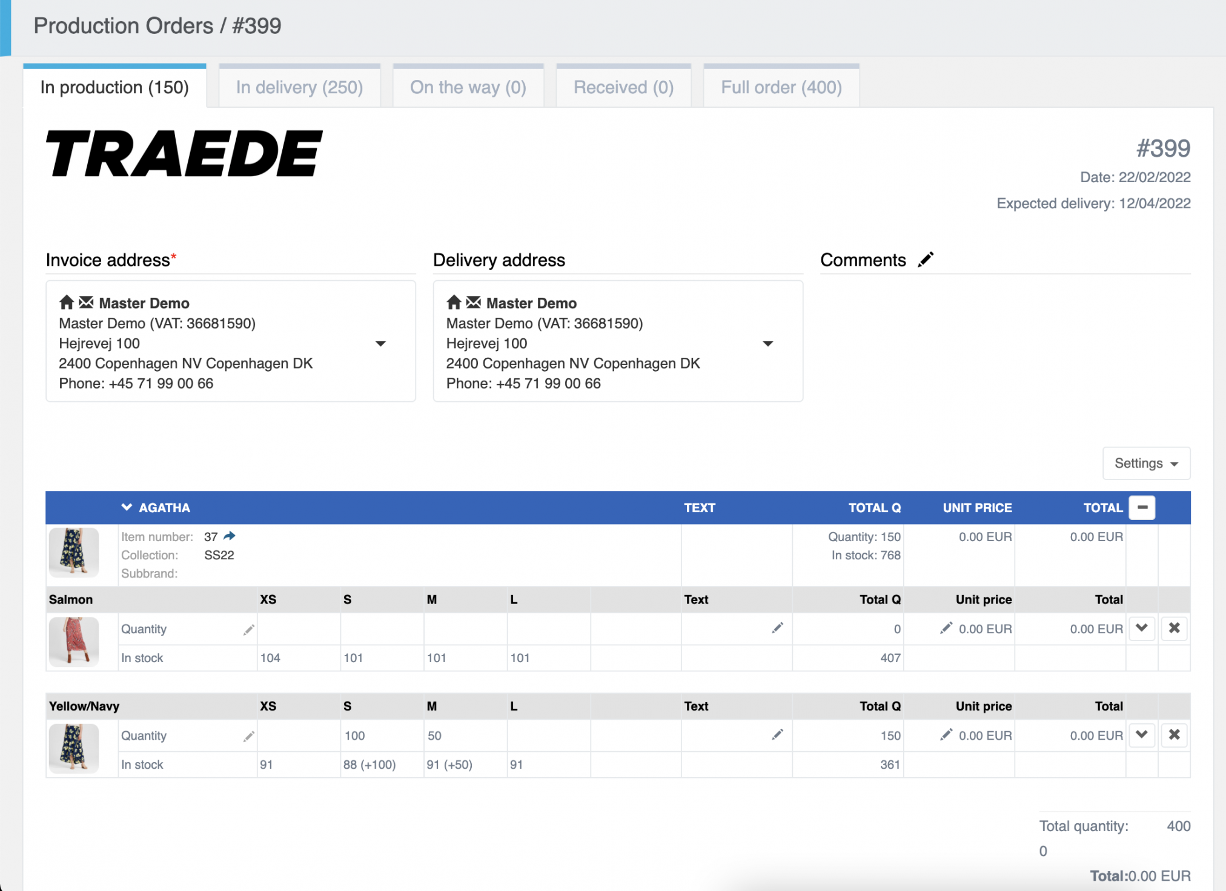Collapse the AGATHA product using the minus icon
The image size is (1226, 891).
click(1142, 507)
